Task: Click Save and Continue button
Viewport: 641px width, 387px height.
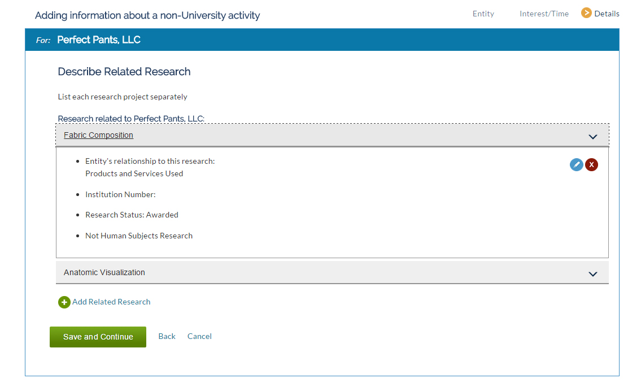Action: tap(98, 337)
